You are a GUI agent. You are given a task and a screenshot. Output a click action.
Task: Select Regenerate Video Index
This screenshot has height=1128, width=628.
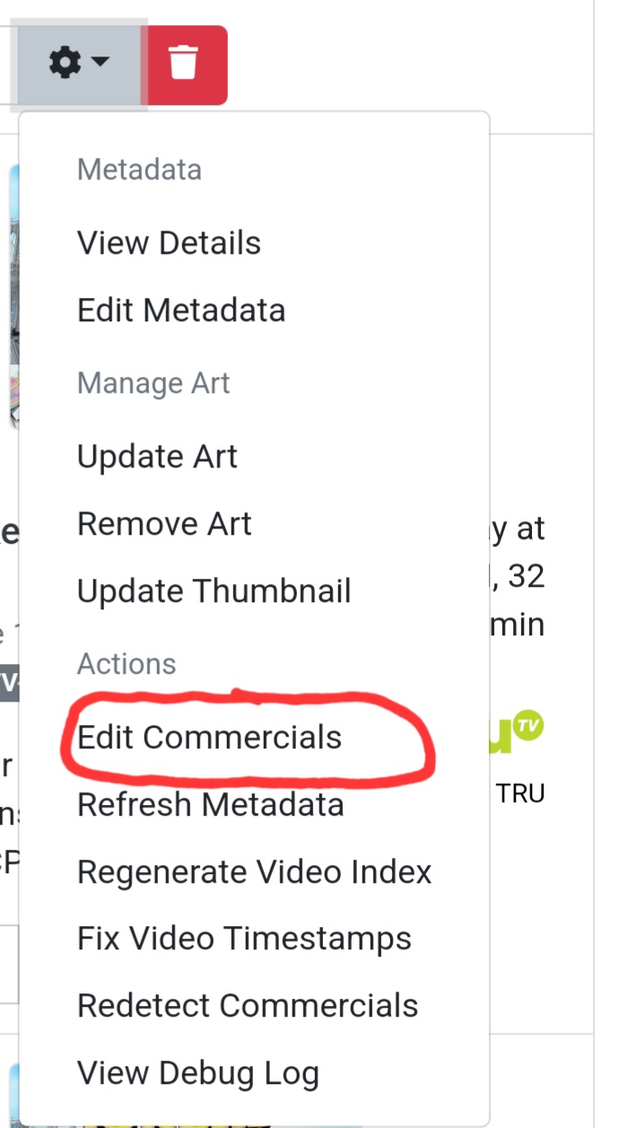tap(254, 872)
